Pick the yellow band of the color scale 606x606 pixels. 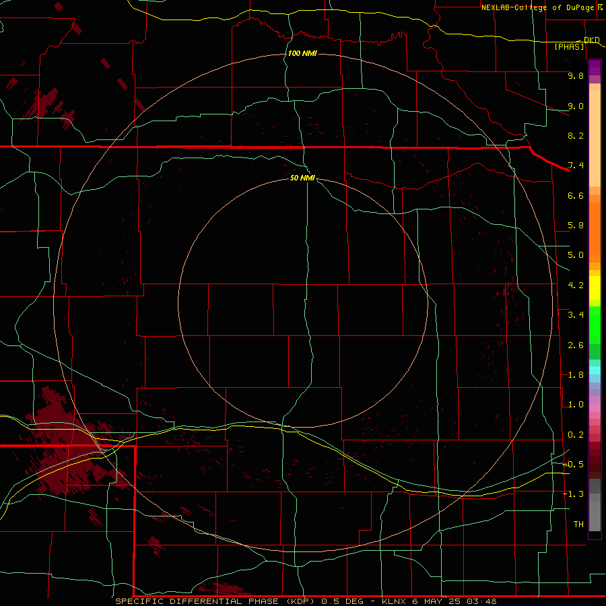(x=595, y=288)
